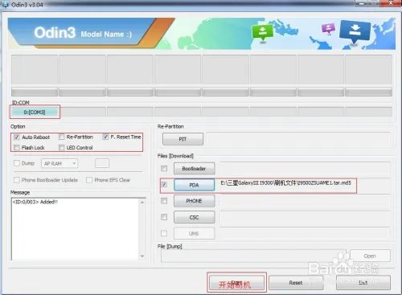Tick the Dump checkbox

[x=17, y=163]
